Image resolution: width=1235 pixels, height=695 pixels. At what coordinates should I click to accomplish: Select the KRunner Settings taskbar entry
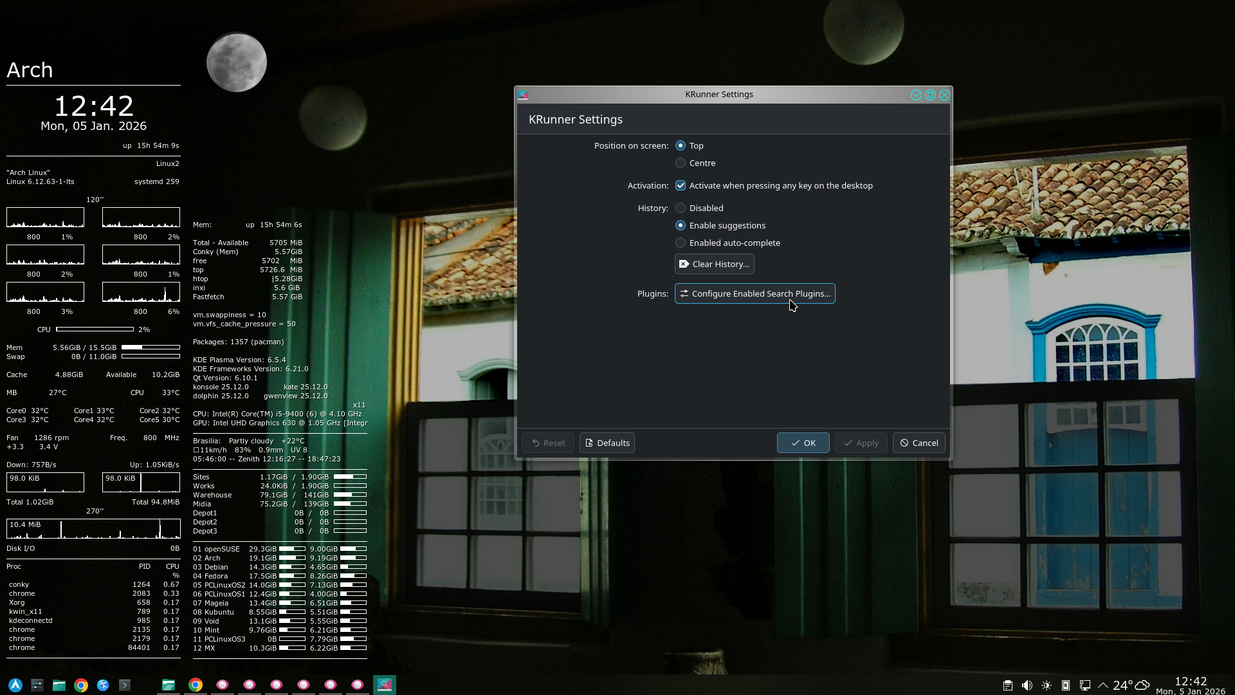385,685
